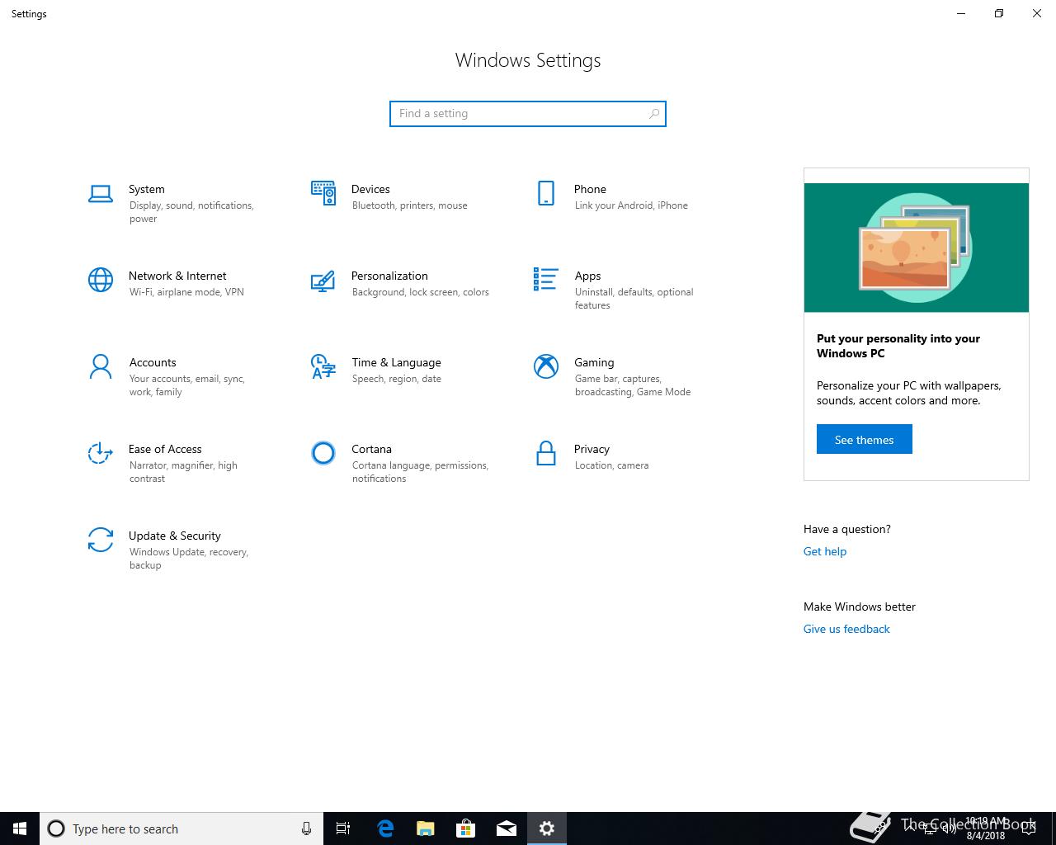Viewport: 1056px width, 845px height.
Task: Open the Network & Internet globe icon
Action: click(101, 280)
